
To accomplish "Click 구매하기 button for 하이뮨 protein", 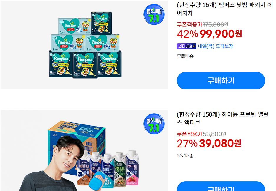I will 221,186.
